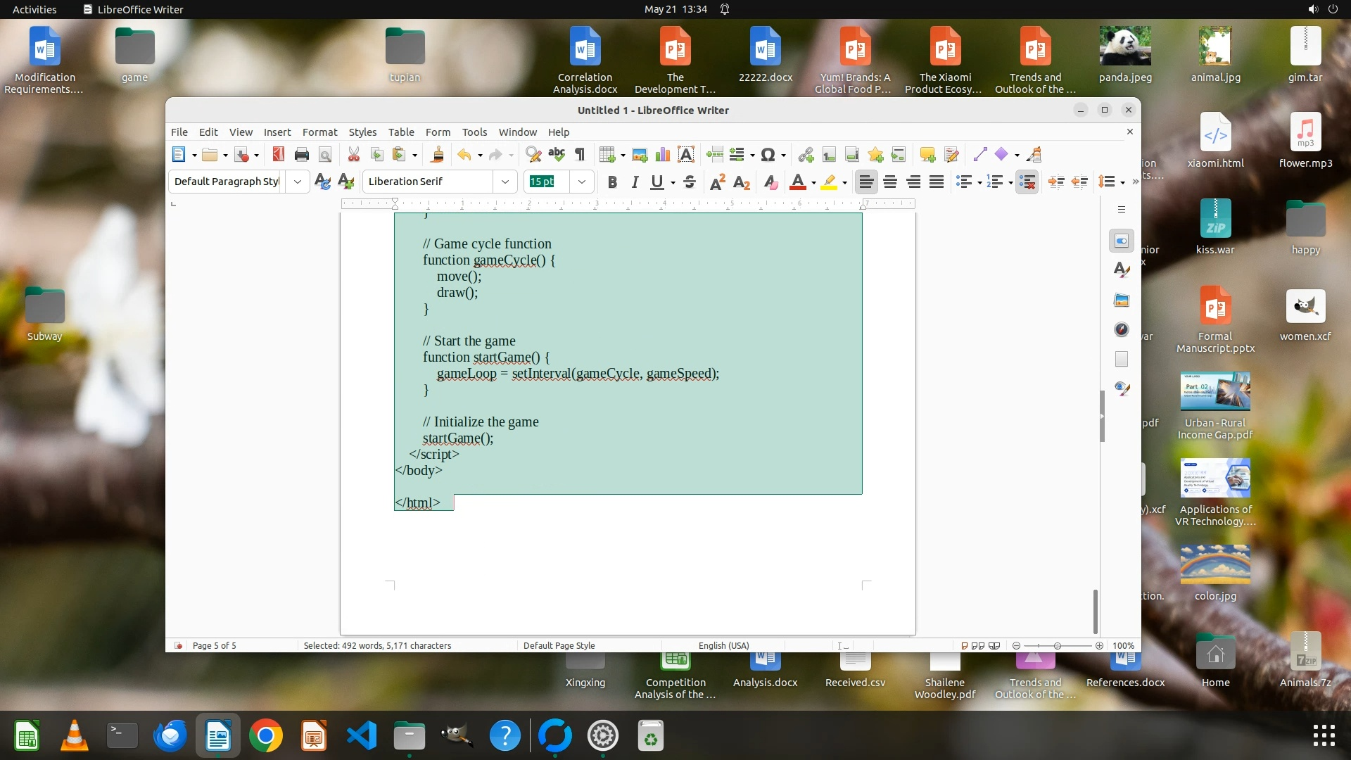Toggle Bold formatting
The height and width of the screenshot is (760, 1351).
(x=612, y=182)
